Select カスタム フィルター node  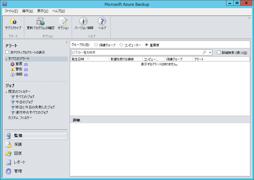(x=20, y=118)
